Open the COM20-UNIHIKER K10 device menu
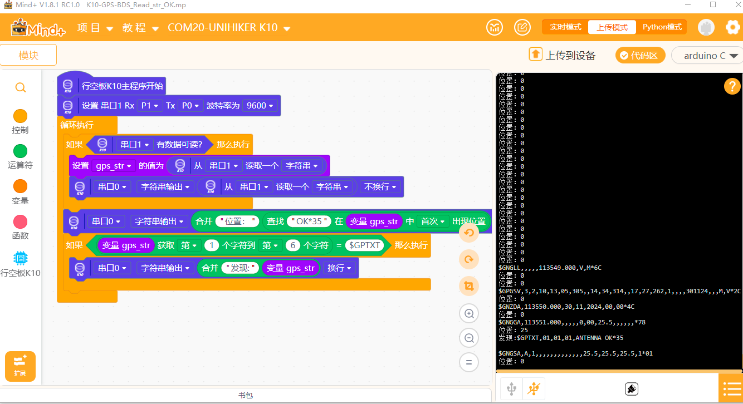 pyautogui.click(x=229, y=28)
